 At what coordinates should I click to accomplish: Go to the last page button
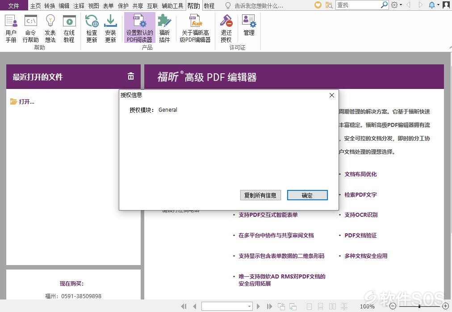[269, 306]
